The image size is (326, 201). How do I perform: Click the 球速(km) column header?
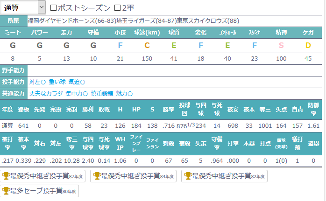point(147,33)
